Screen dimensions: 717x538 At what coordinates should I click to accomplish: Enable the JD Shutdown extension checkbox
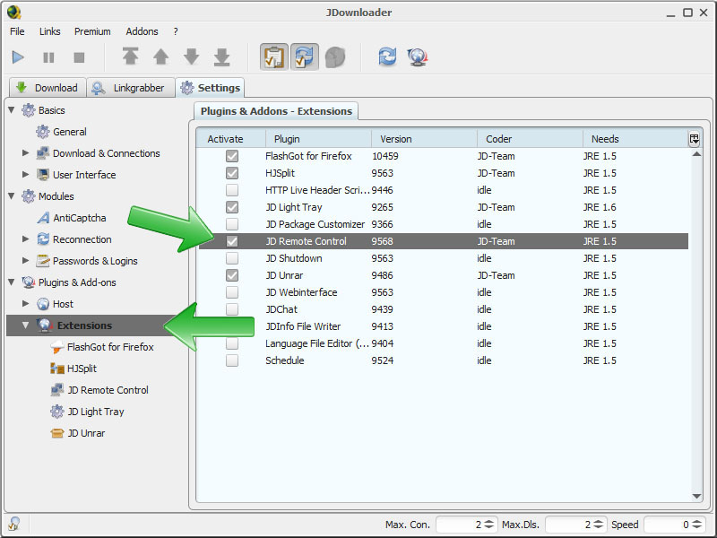(232, 258)
